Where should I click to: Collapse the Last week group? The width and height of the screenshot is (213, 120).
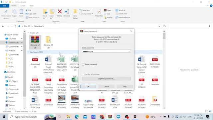29,52
